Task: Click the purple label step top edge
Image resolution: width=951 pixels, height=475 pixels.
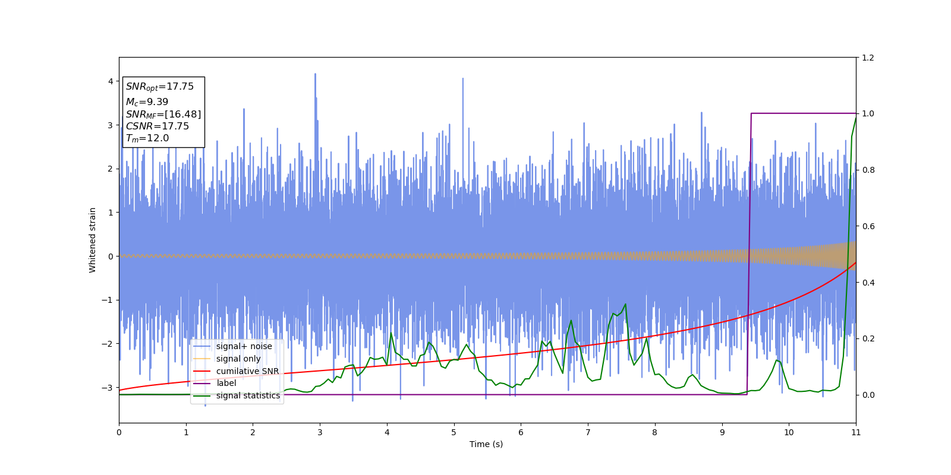Action: click(804, 113)
